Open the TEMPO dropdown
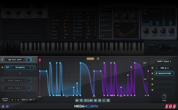The width and height of the screenshot is (178, 110). [x=24, y=100]
